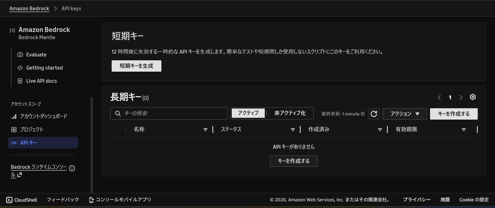Viewport: 495px width, 208px height.
Task: Sort by ステータス column arrow
Action: (293, 129)
